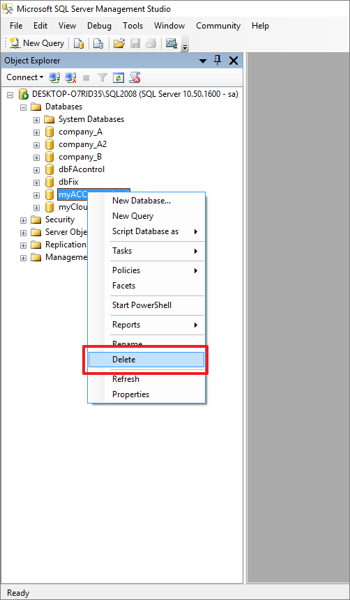This screenshot has height=600, width=350.
Task: Open the Debug menu
Action: point(99,26)
